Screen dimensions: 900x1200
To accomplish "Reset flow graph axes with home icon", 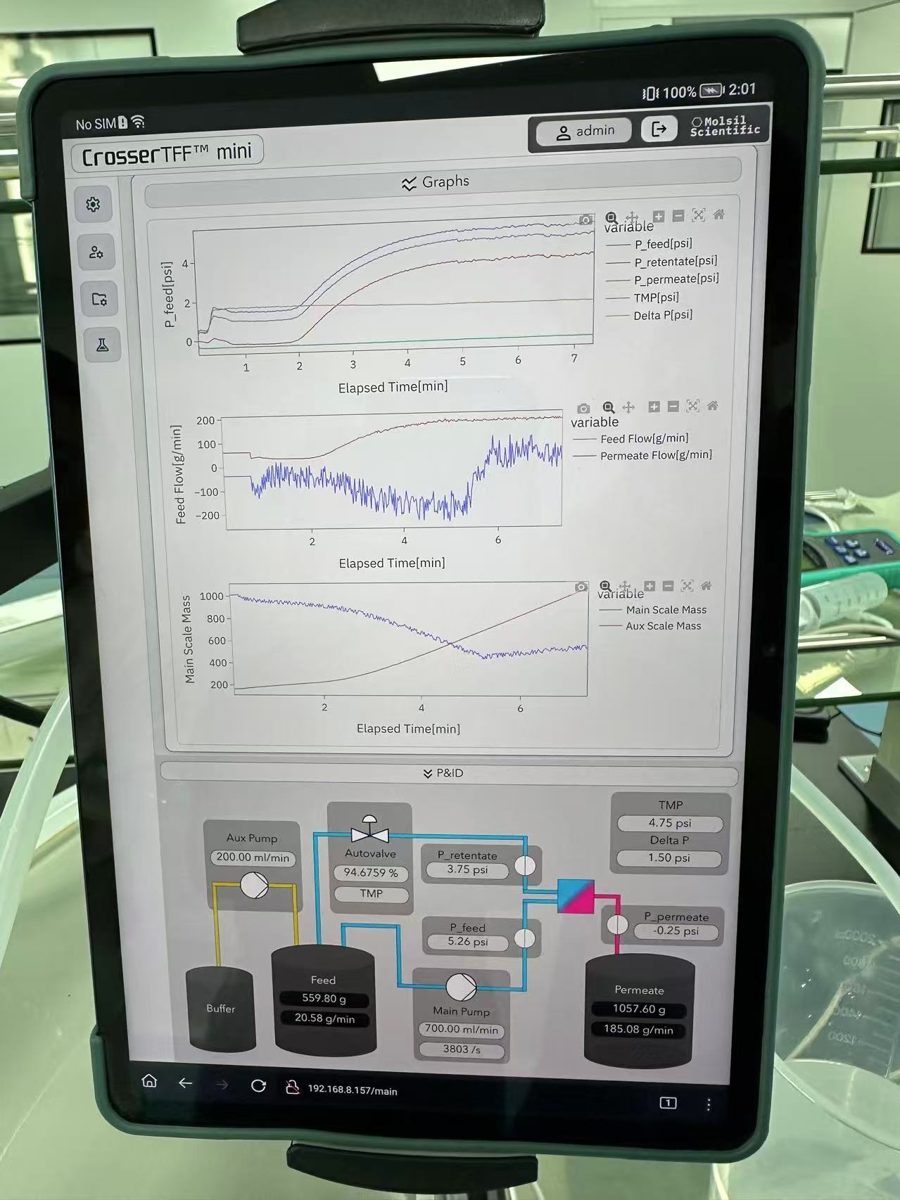I will pyautogui.click(x=712, y=405).
